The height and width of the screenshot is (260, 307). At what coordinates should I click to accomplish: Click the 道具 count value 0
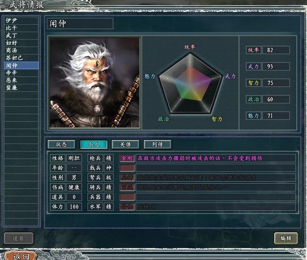(x=74, y=197)
